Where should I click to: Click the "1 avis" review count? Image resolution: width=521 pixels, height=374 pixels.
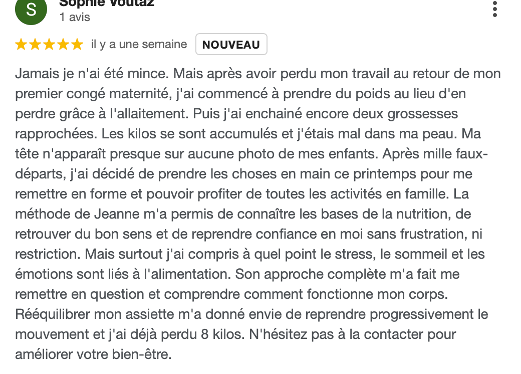click(x=75, y=17)
